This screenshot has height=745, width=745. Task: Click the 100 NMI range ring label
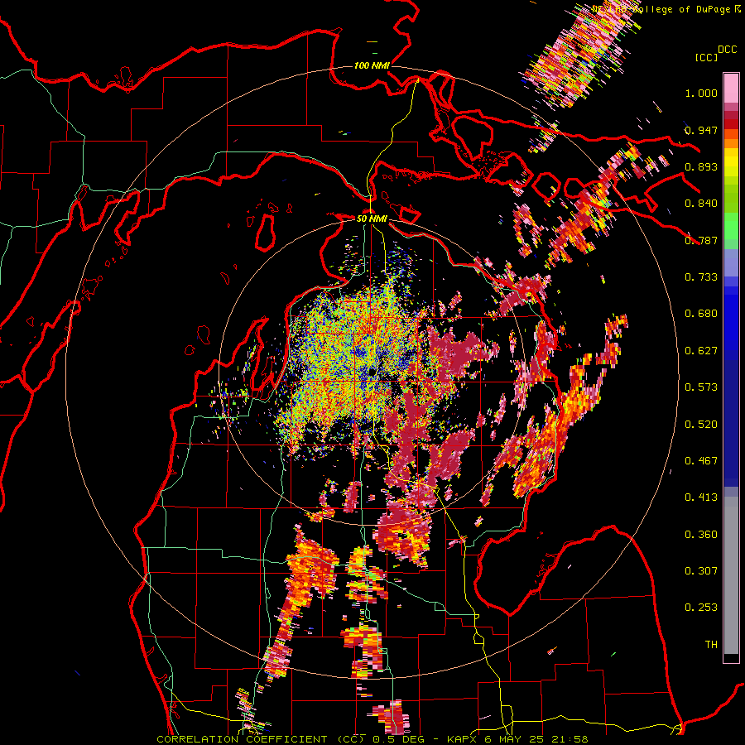pos(372,65)
